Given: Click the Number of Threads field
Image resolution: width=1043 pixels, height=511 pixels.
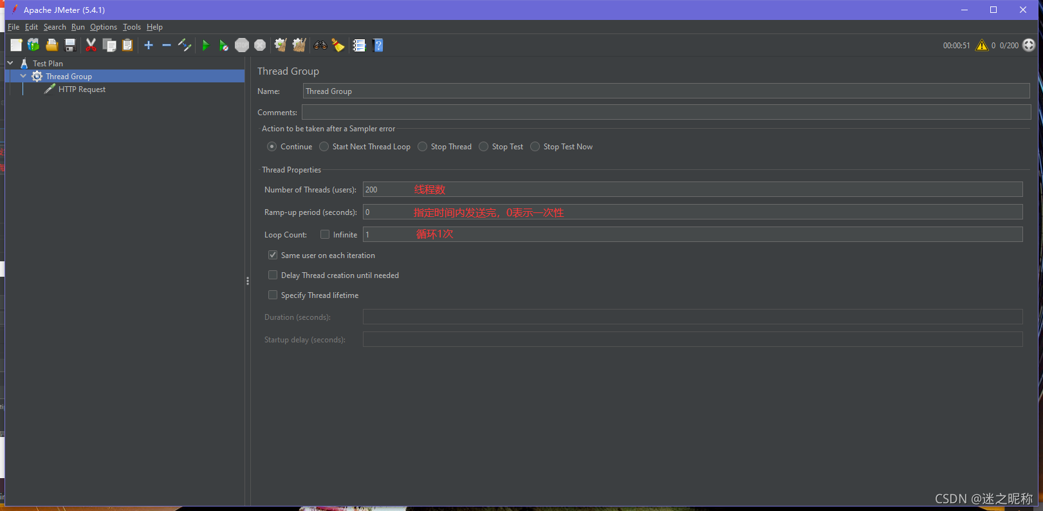Looking at the screenshot, I should (x=692, y=189).
